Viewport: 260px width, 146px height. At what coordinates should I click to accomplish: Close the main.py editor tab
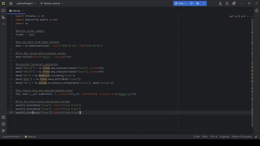[23, 11]
